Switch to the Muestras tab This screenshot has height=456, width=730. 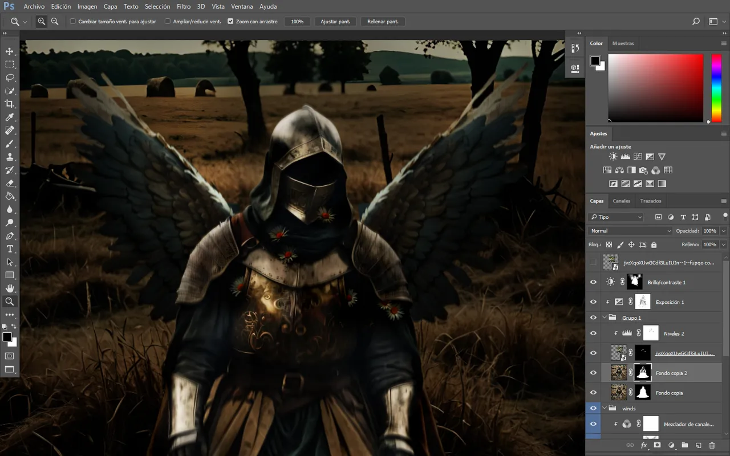pos(623,43)
